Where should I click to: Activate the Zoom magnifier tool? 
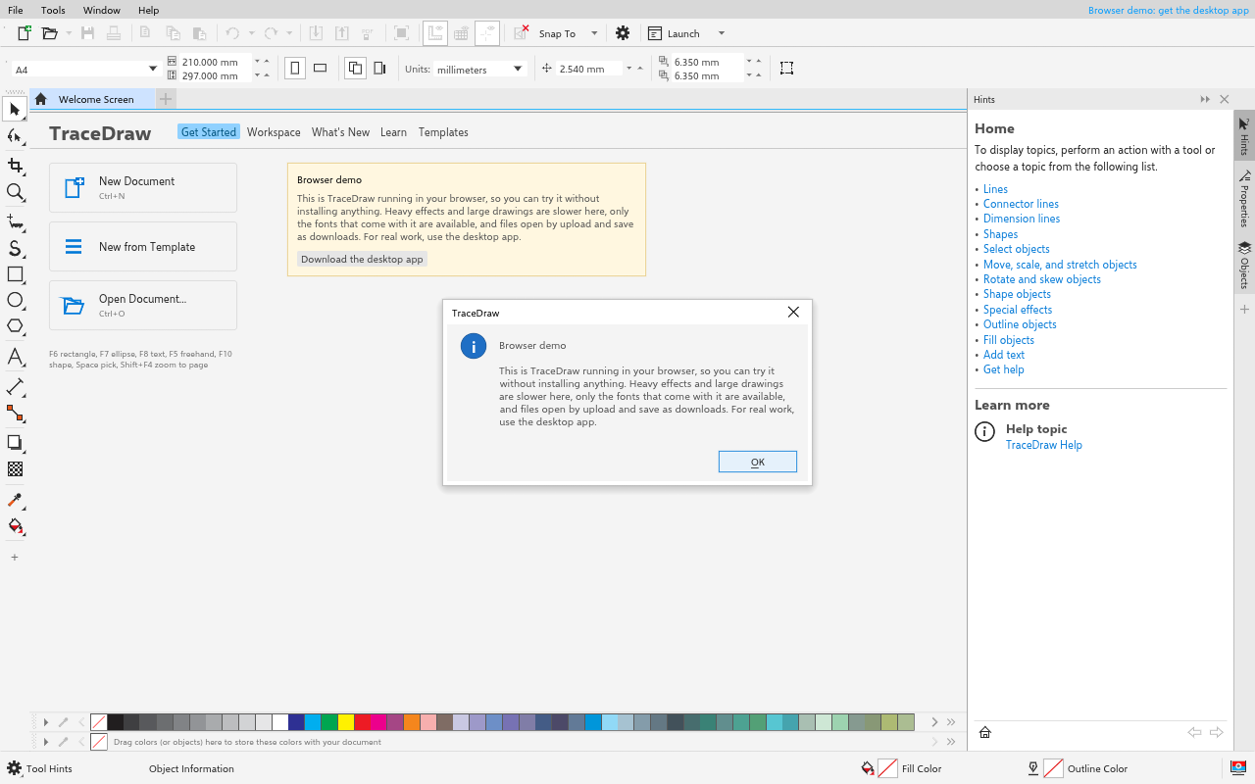[x=15, y=192]
